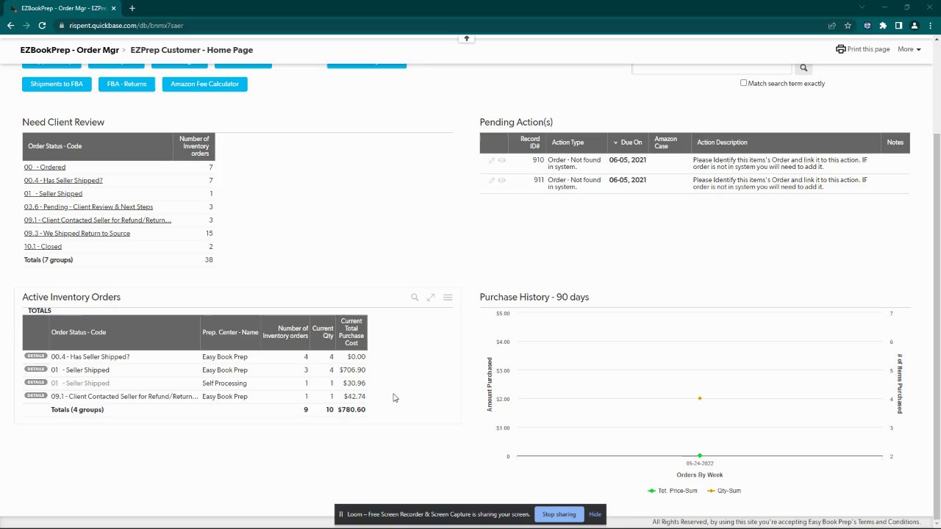This screenshot has width=941, height=529.
Task: Click the Tot. Price-Sum data point on chart
Action: 700,456
